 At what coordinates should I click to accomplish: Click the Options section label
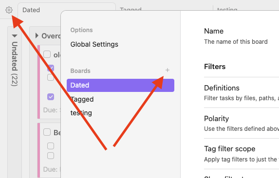click(x=81, y=30)
